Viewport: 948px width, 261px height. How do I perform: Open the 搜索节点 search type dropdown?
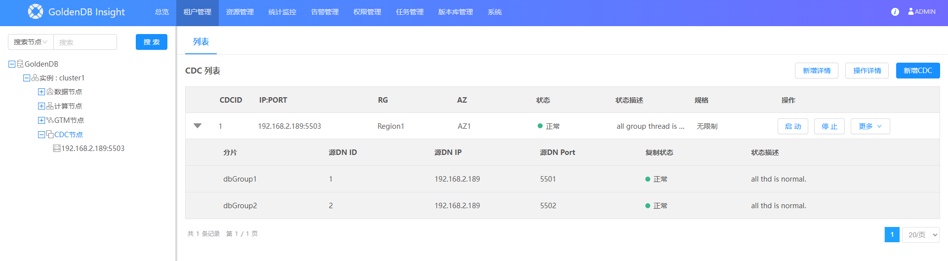tap(31, 42)
